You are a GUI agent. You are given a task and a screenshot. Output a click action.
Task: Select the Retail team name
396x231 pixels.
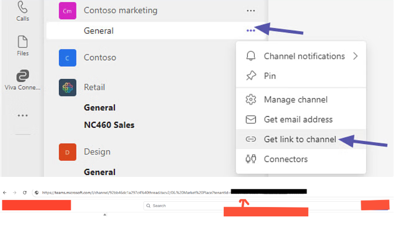pyautogui.click(x=94, y=88)
